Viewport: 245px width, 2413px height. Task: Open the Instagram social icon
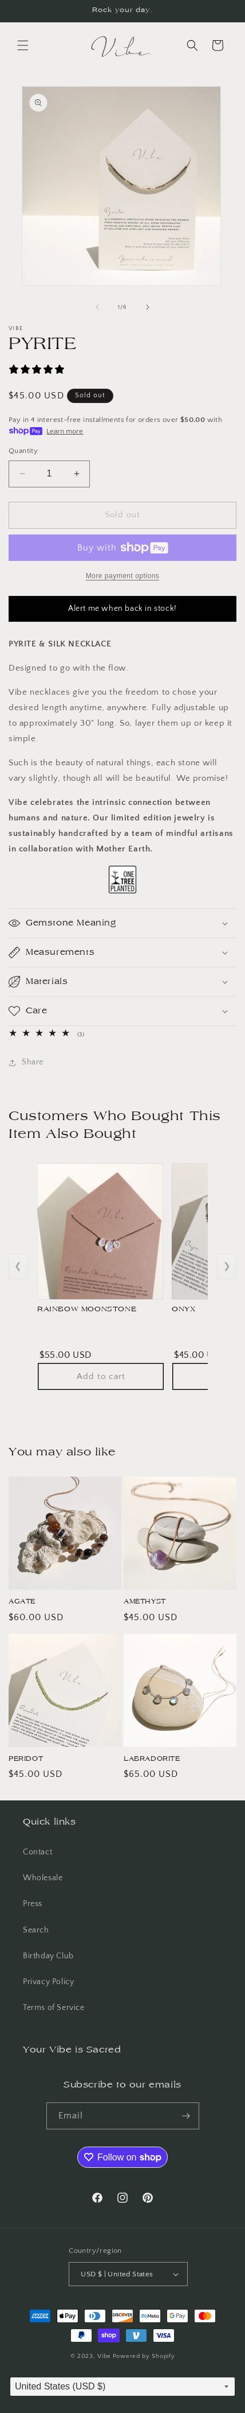[122, 2198]
